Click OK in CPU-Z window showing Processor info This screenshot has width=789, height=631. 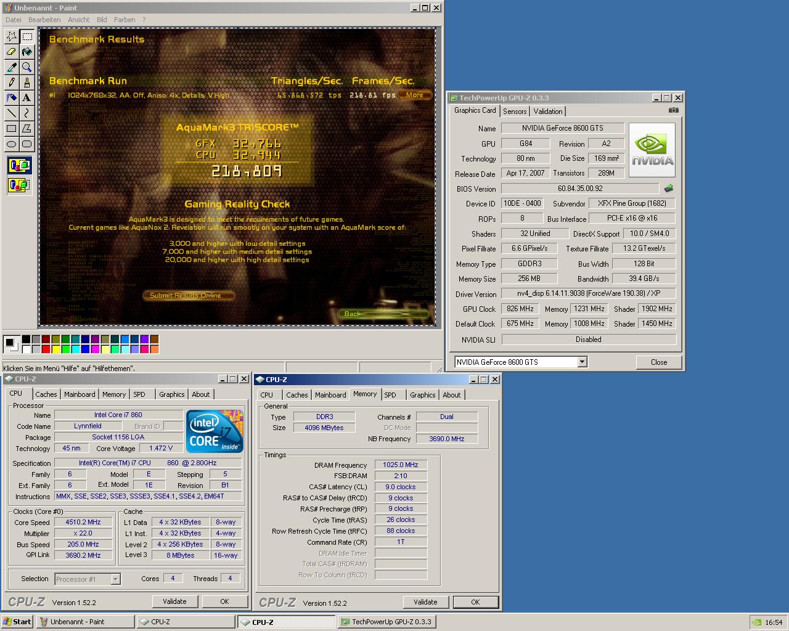[x=224, y=601]
